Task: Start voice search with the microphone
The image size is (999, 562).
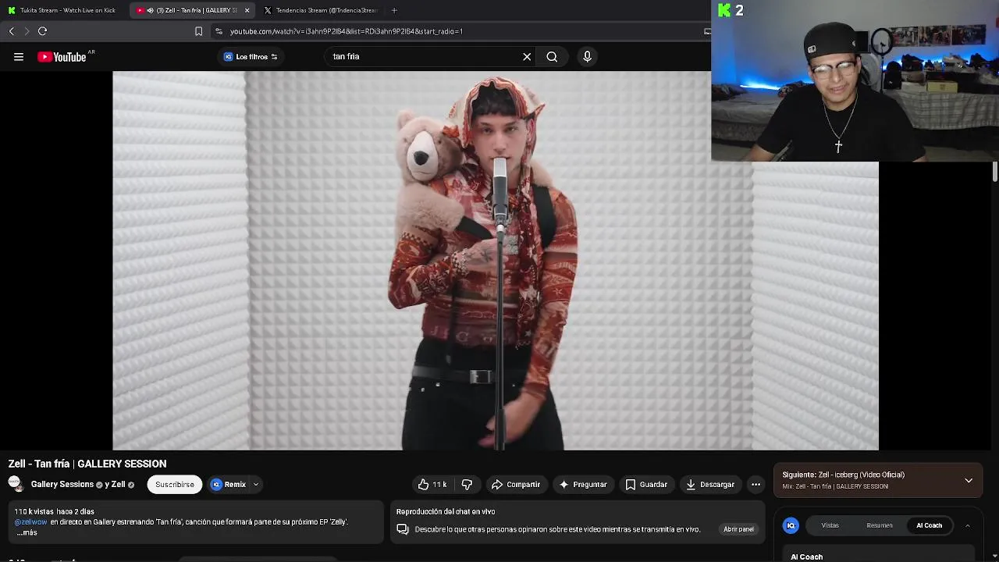Action: [588, 57]
